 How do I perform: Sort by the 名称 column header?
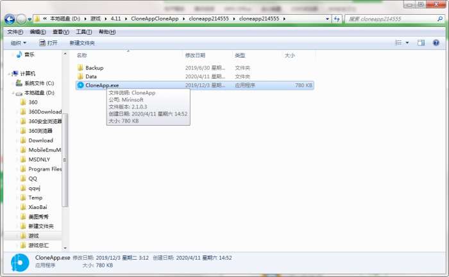82,55
